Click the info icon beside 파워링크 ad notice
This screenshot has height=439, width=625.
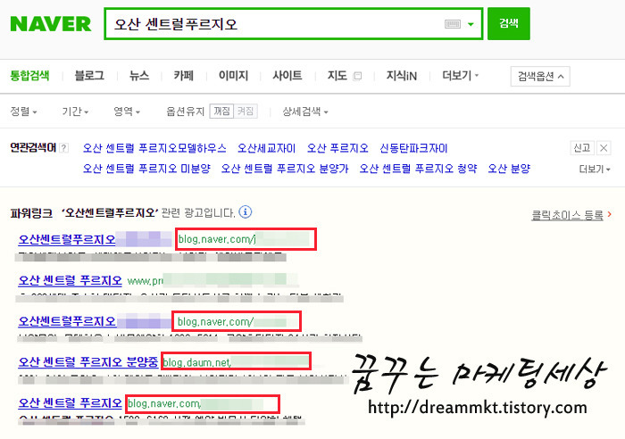click(246, 212)
